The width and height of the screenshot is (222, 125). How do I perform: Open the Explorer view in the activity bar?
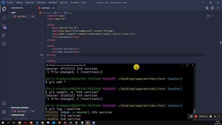pos(4,9)
